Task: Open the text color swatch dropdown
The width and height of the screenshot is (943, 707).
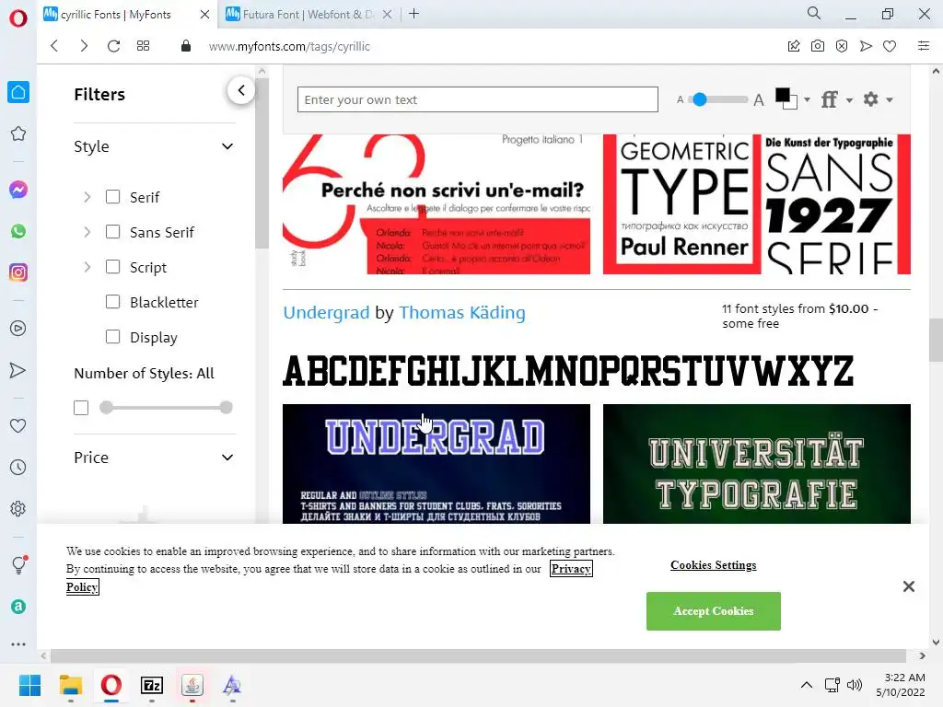Action: 793,99
